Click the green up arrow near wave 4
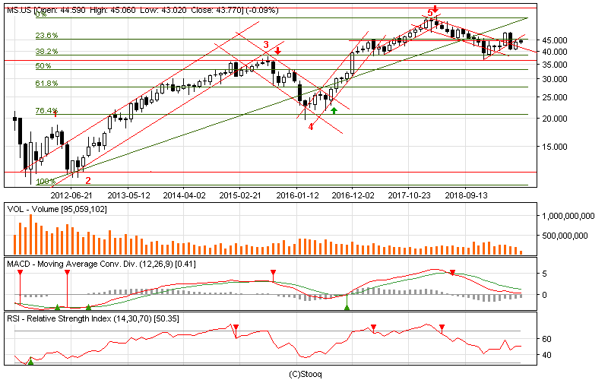 click(x=334, y=110)
